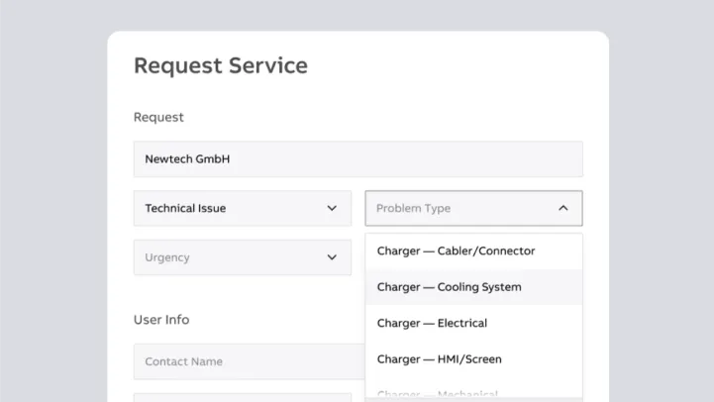Collapse the Problem Type dropdown
The width and height of the screenshot is (714, 402).
click(473, 208)
